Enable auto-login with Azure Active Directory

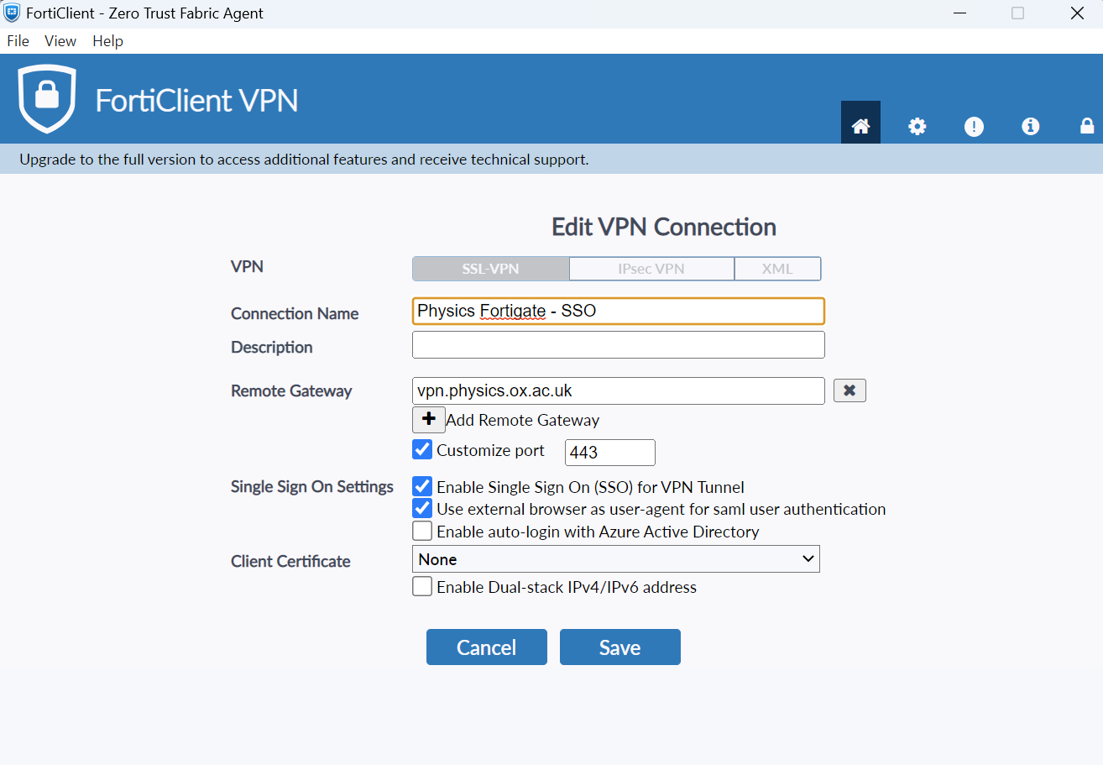point(422,532)
